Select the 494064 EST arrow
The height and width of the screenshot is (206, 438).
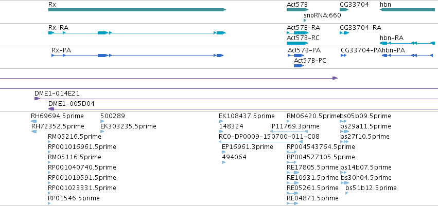[223, 162]
